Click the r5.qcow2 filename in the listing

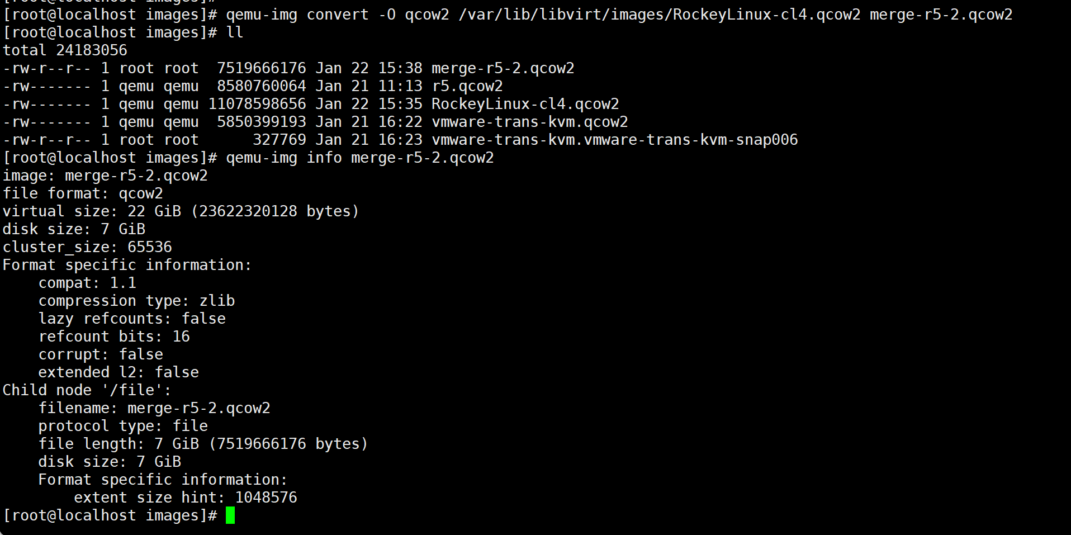[x=467, y=86]
